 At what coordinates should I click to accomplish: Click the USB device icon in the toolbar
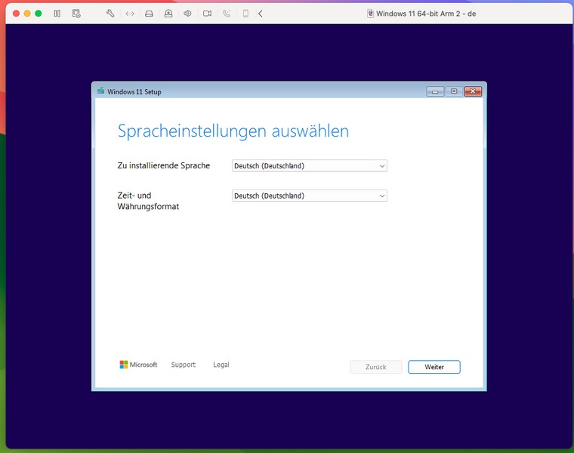245,14
